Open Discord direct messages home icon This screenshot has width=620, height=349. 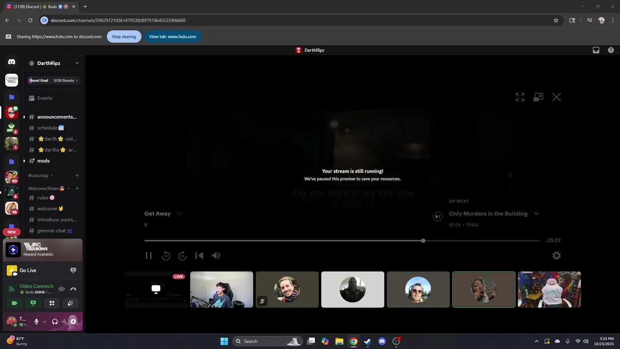click(12, 62)
